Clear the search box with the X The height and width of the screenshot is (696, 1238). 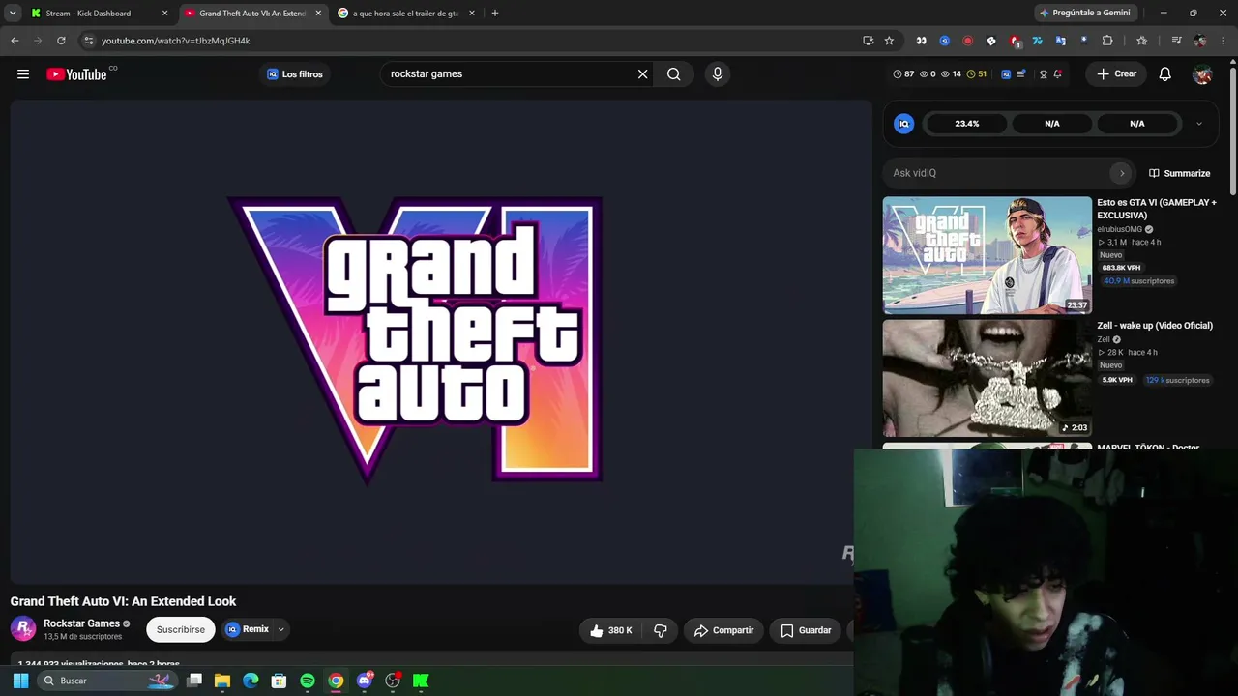(642, 74)
